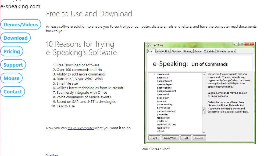Click the commands list scroll-down arrow
264x156 pixels.
click(x=204, y=132)
